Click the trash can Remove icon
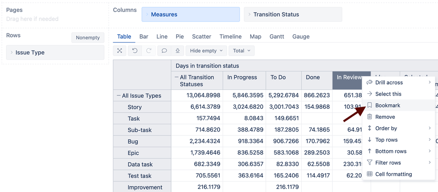 [x=370, y=117]
